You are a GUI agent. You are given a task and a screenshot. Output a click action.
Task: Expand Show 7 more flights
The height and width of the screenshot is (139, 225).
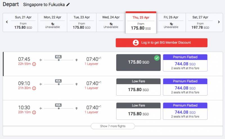coord(113,126)
